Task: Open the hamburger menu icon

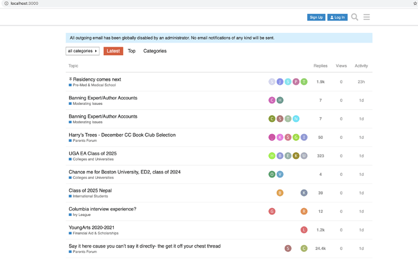Action: 367,17
